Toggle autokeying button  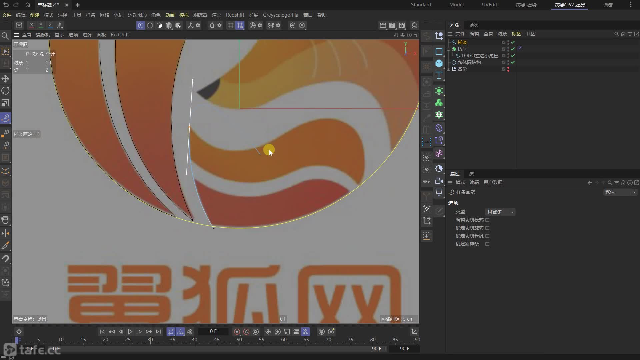click(x=246, y=332)
